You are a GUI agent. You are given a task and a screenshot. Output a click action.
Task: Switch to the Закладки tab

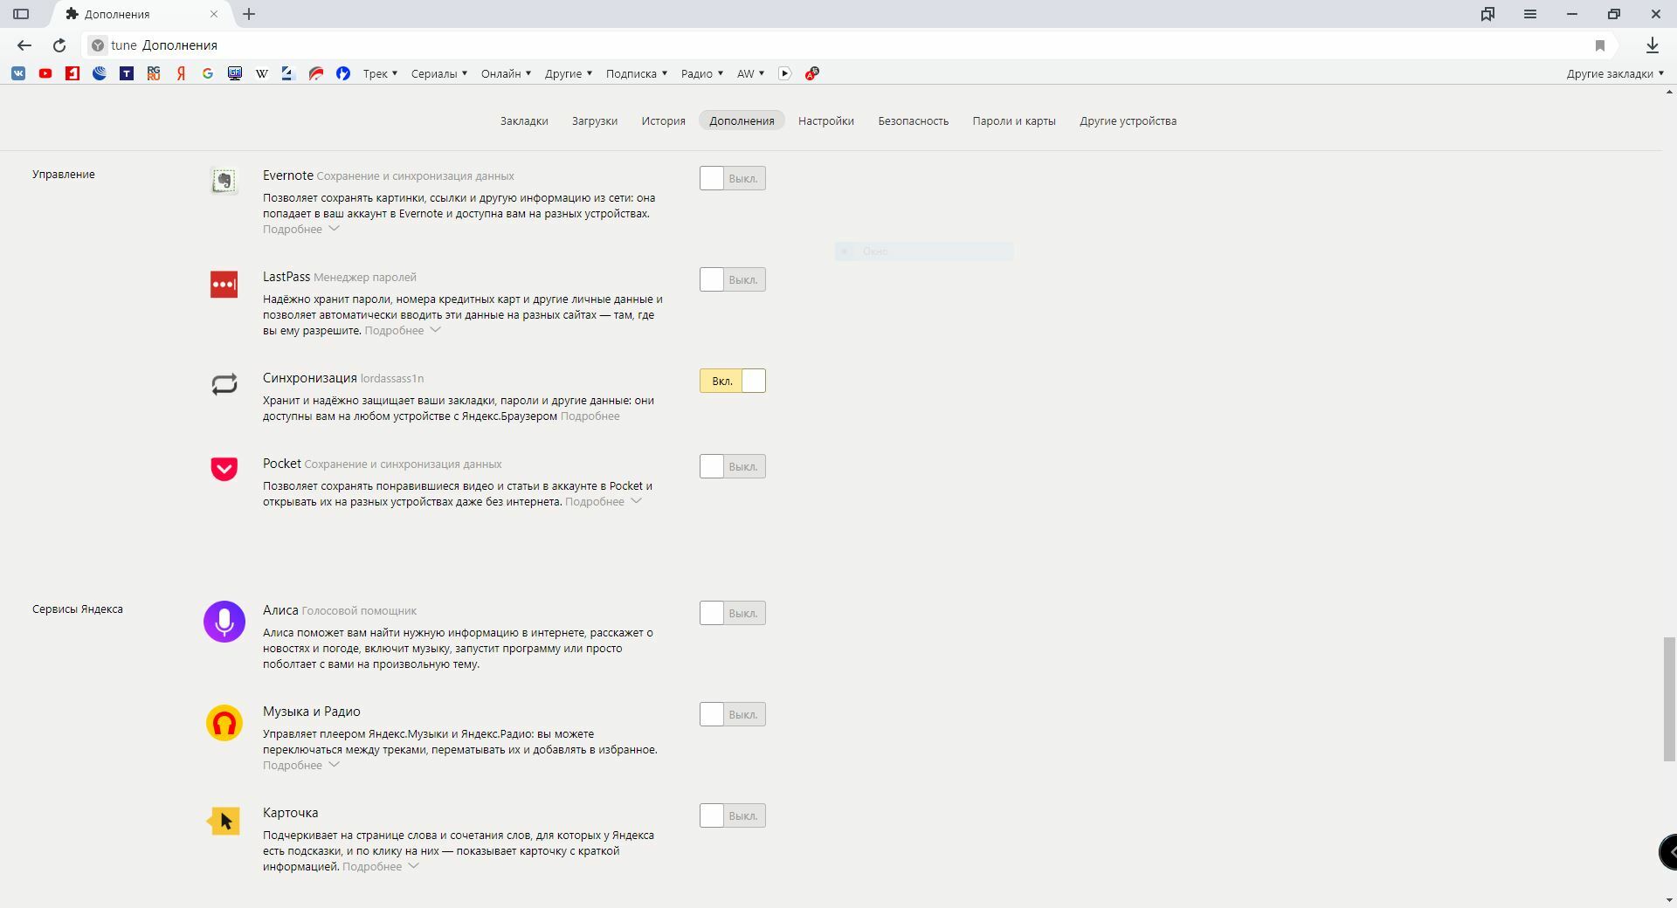[x=524, y=120]
